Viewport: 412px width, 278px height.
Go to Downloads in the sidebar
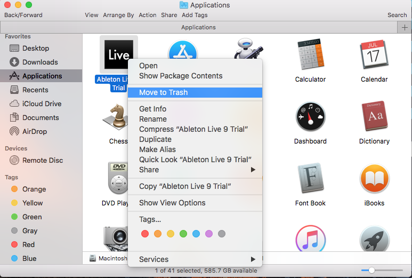click(40, 62)
